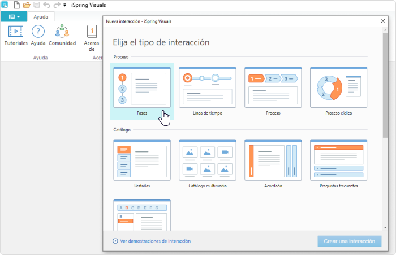396x255 pixels.
Task: Click the dialog scrollbar up arrow
Action: [385, 30]
